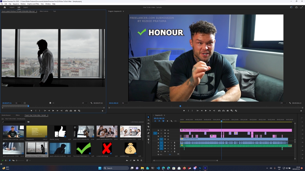Delete selected item with trash icon
This screenshot has height=171, width=305.
point(141,160)
